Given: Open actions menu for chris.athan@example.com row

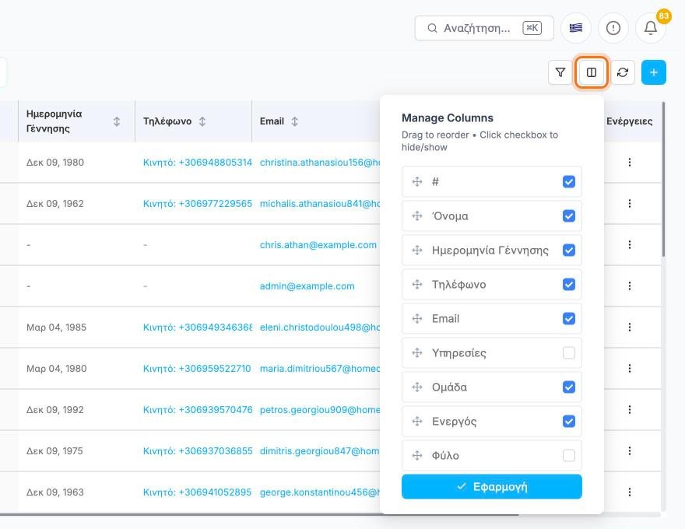Looking at the screenshot, I should 630,245.
